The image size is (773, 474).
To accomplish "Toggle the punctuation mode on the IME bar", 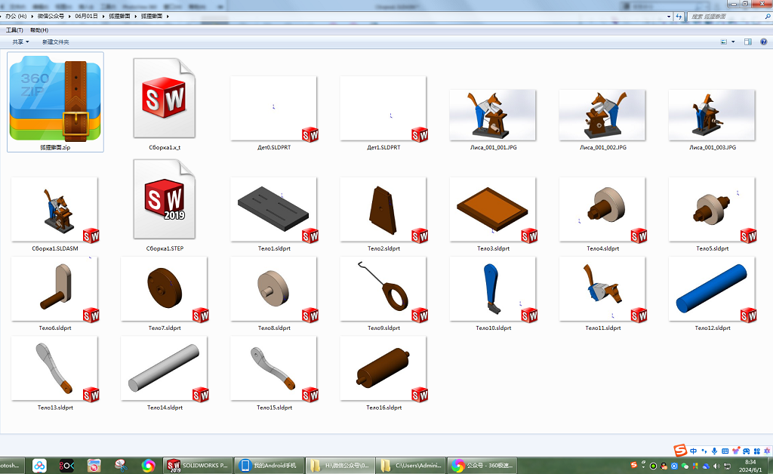I will click(x=704, y=451).
